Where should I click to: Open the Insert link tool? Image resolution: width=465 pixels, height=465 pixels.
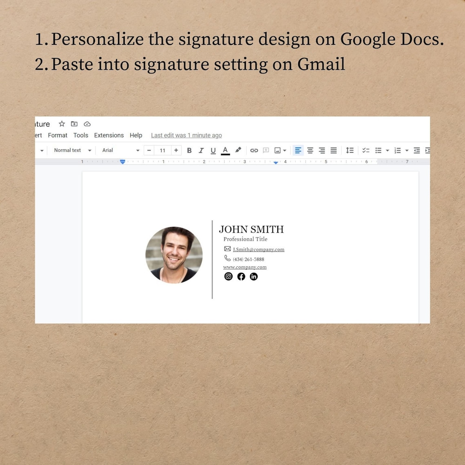click(x=254, y=150)
